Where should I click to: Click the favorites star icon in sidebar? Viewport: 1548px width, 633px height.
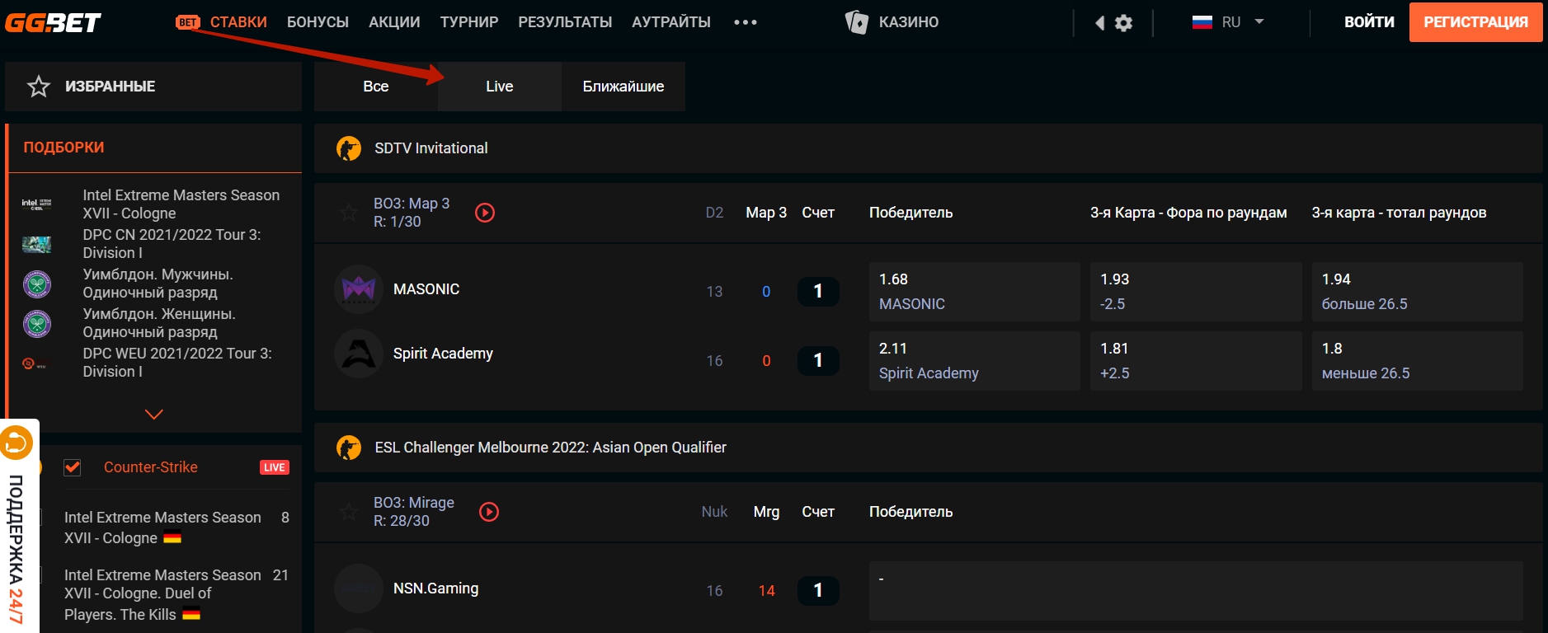click(39, 87)
